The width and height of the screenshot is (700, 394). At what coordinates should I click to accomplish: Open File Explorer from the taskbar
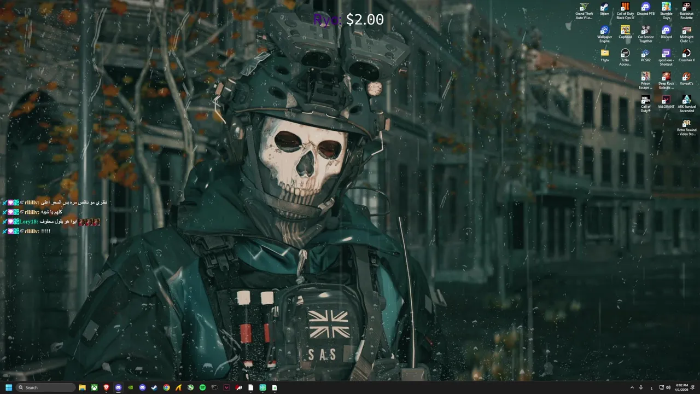tap(82, 387)
